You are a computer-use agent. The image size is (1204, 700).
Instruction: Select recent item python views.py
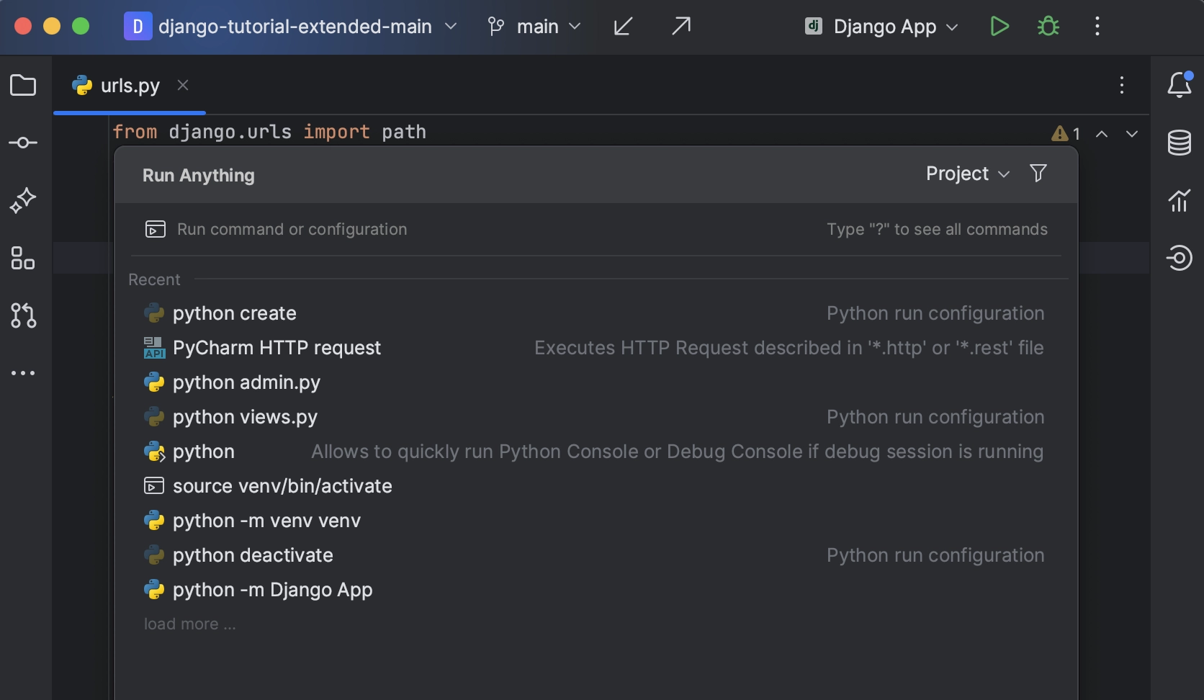click(x=596, y=417)
